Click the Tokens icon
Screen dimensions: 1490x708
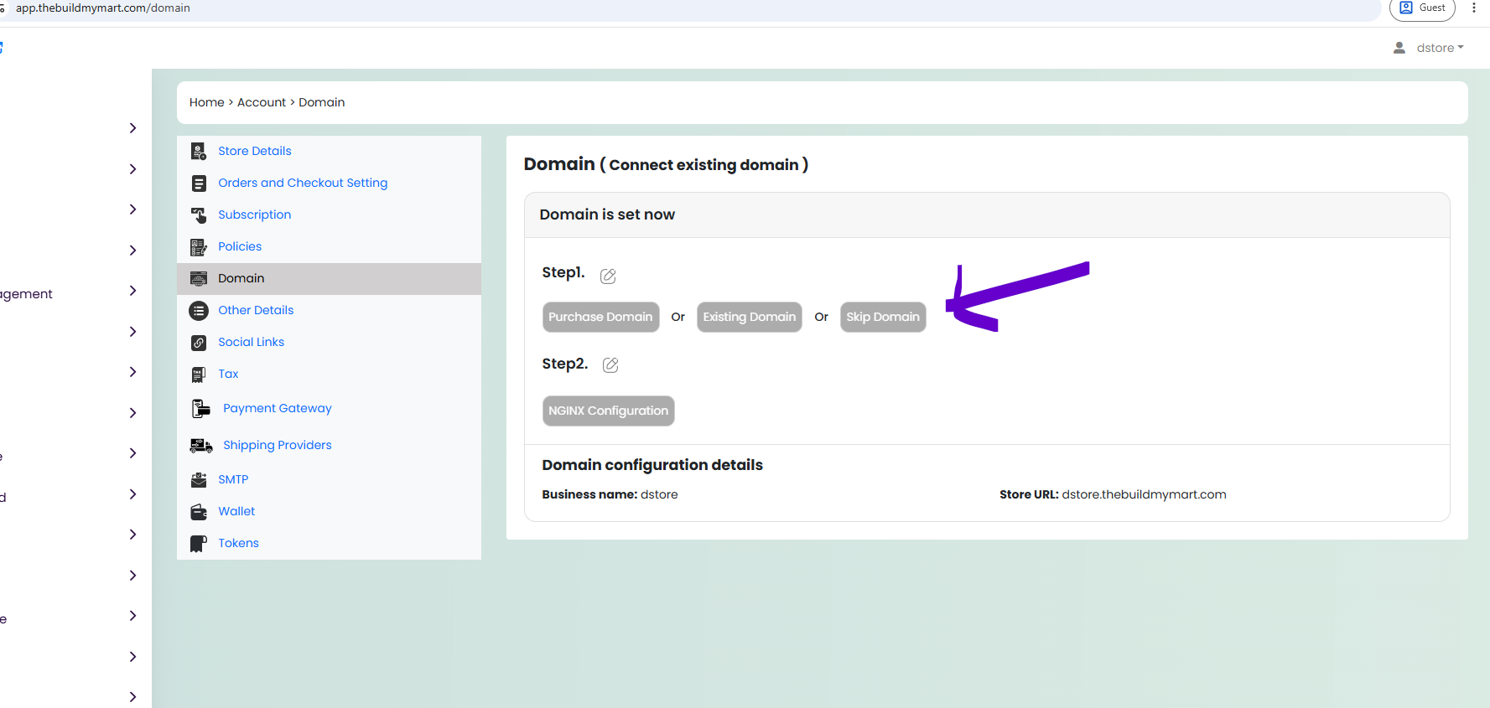[x=199, y=544]
